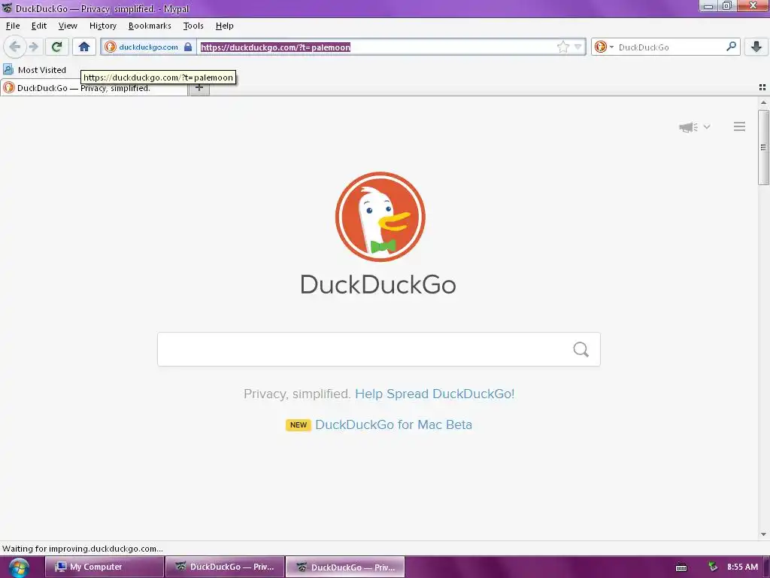
Task: Open the Edit menu
Action: coord(39,26)
